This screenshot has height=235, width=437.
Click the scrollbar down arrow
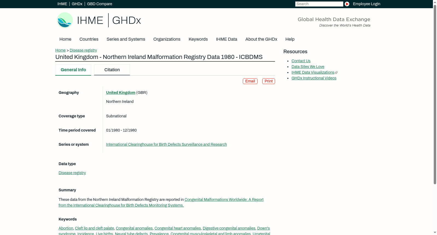pos(435,233)
